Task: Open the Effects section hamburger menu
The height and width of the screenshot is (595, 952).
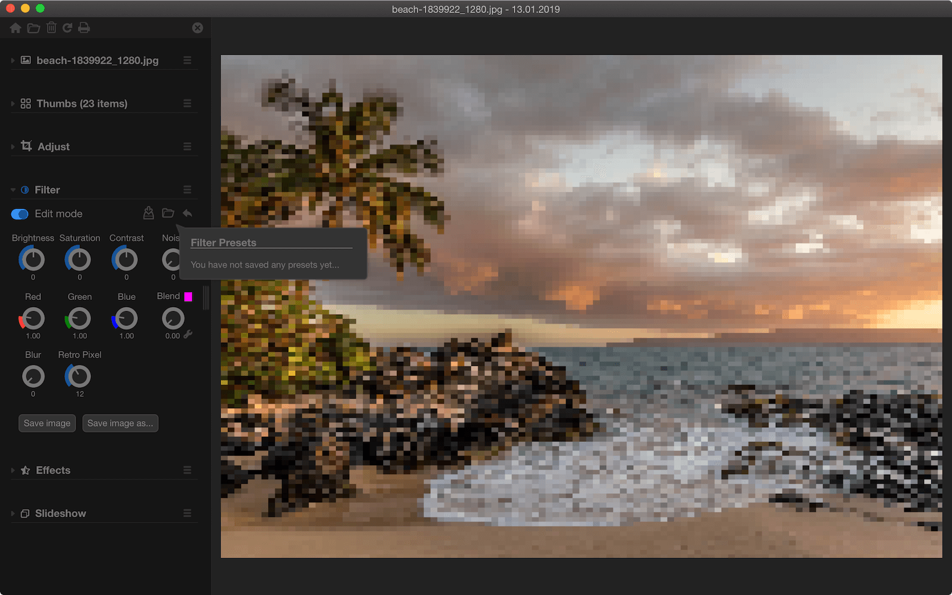Action: pos(187,470)
